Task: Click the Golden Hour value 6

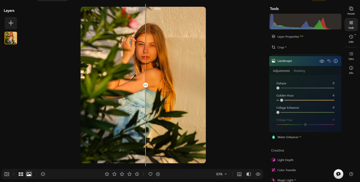Action: (334, 95)
